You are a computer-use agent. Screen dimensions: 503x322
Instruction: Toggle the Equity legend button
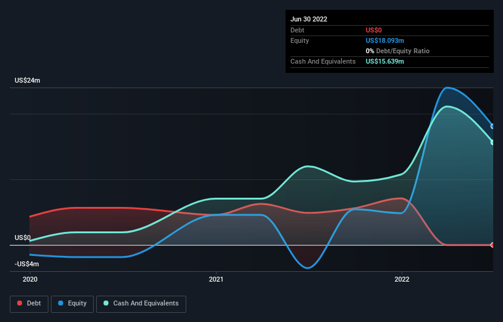coord(72,304)
